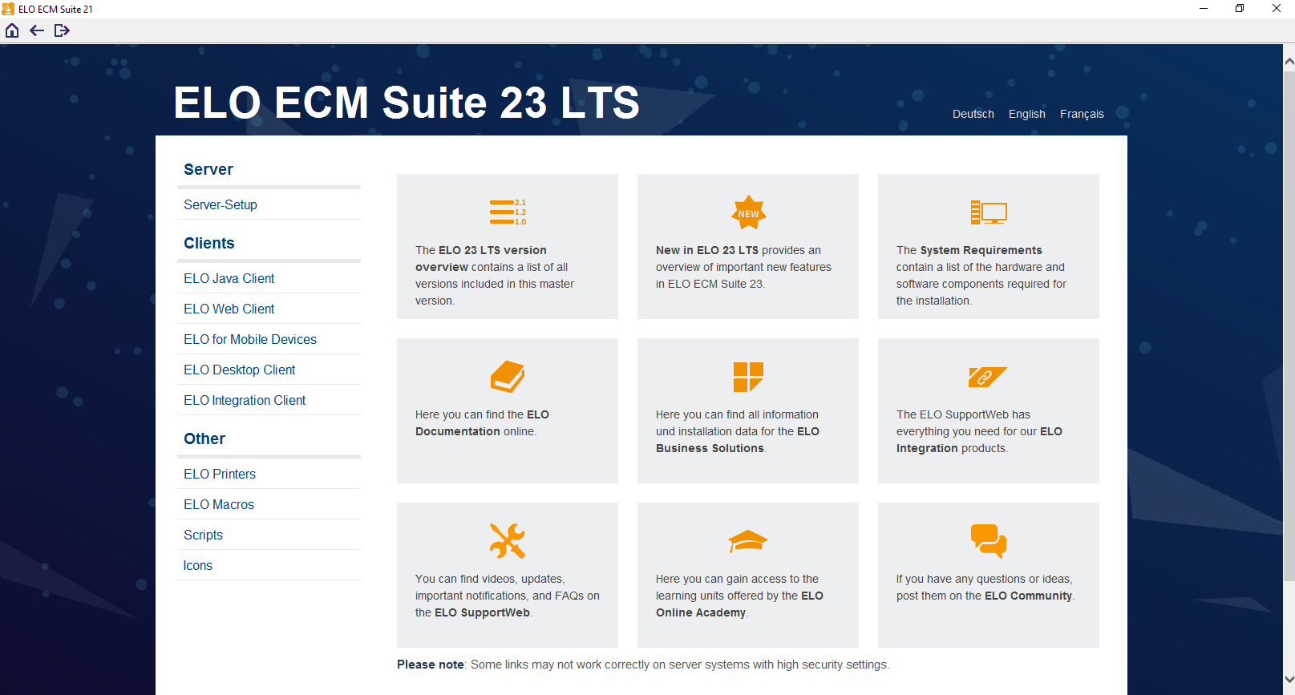Open the New in ELO 23 LTS description
This screenshot has width=1295, height=695.
click(743, 267)
